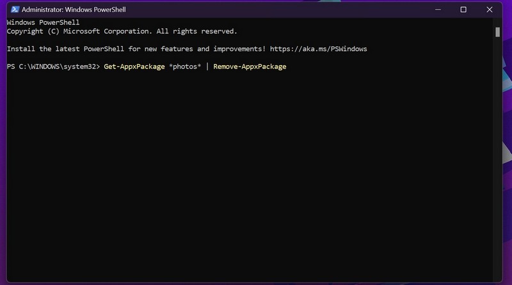
Task: Click the https://aka.ms/PSWindows URL text
Action: click(318, 49)
